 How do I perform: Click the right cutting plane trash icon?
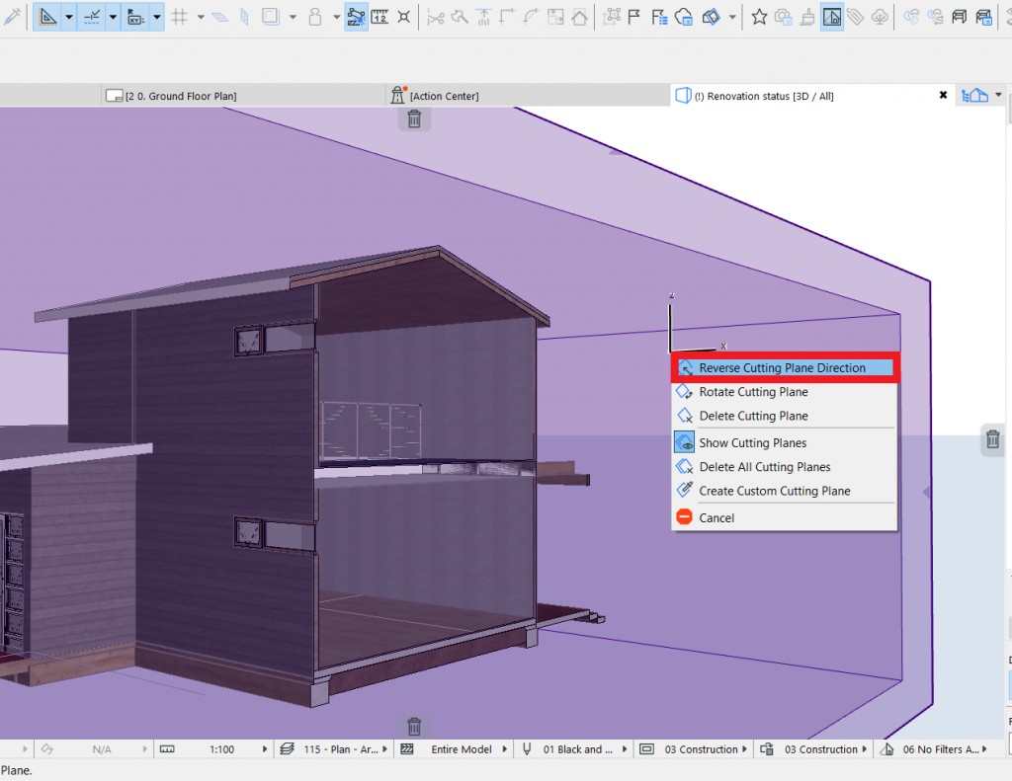coord(992,439)
